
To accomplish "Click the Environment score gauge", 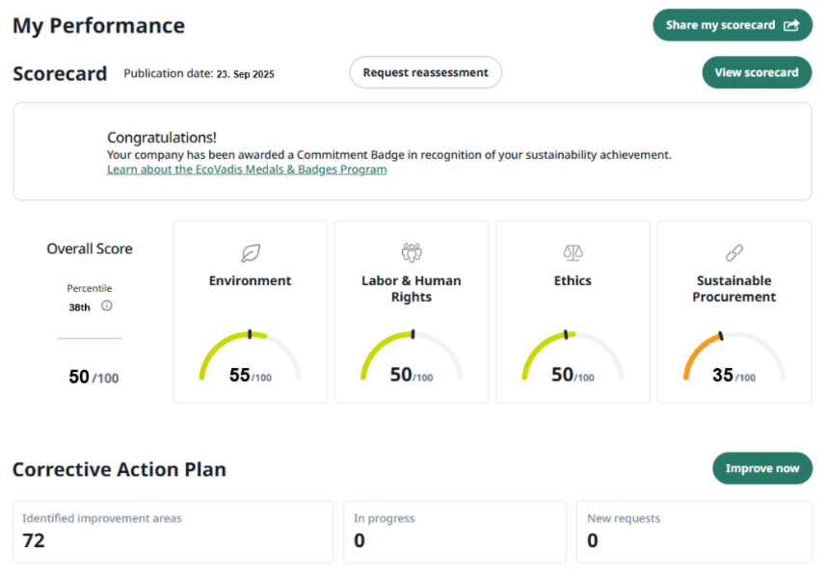I will [x=251, y=358].
